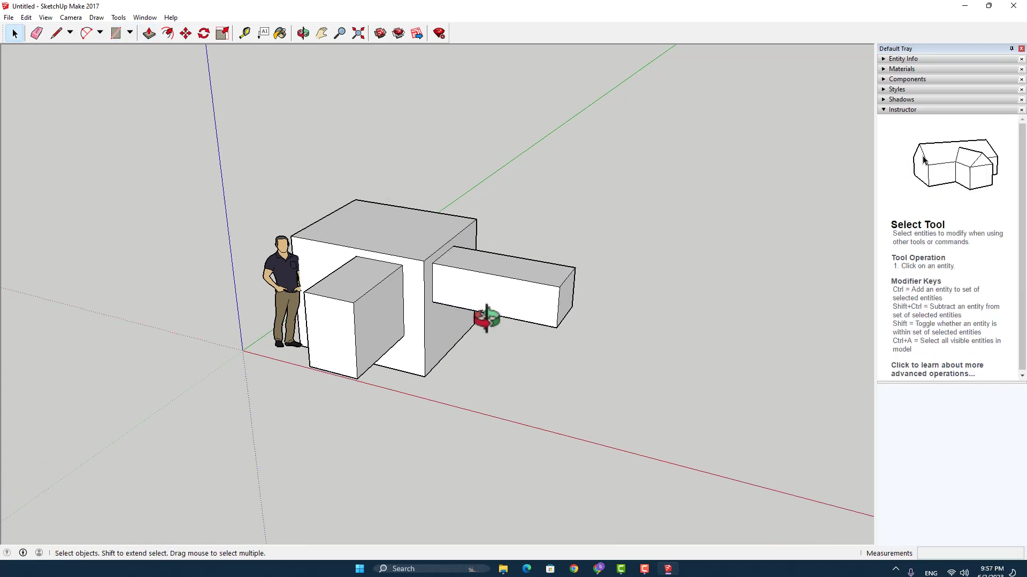The height and width of the screenshot is (577, 1027).
Task: Select the Eraser tool
Action: 36,33
